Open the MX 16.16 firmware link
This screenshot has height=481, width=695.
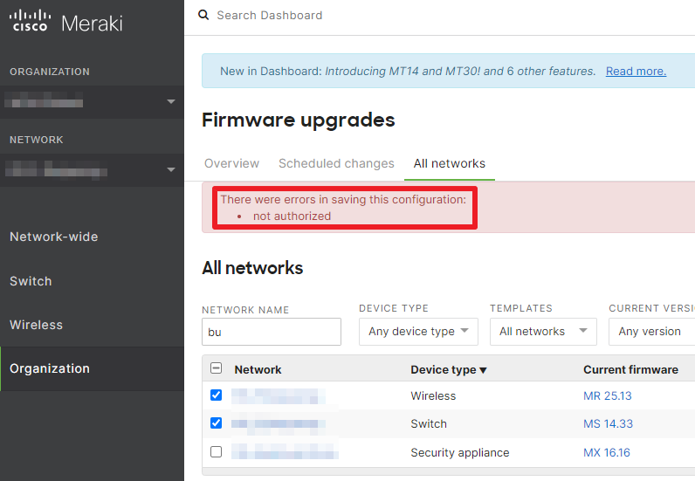click(606, 452)
